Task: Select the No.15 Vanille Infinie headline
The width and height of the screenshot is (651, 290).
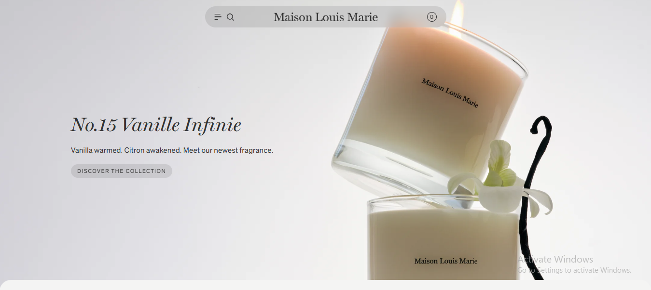Action: (156, 125)
